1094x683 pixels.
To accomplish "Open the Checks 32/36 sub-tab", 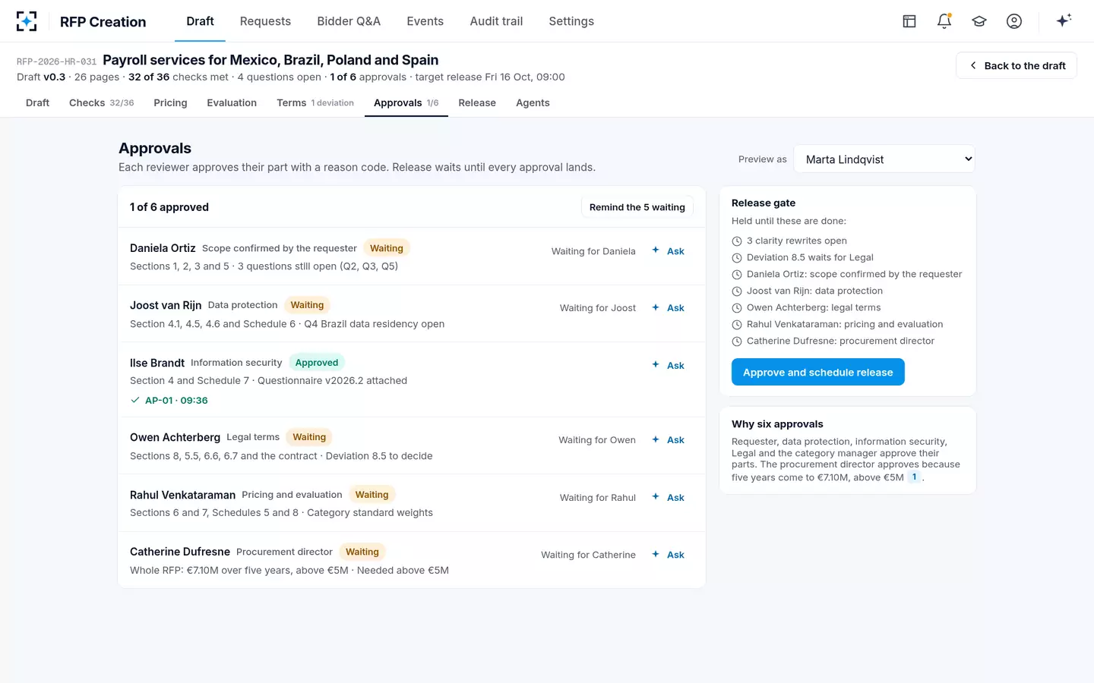I will click(x=101, y=103).
